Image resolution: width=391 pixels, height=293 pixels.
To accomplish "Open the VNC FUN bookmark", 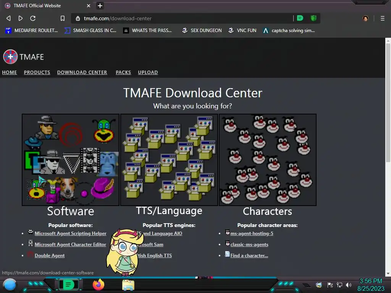I will [x=242, y=31].
